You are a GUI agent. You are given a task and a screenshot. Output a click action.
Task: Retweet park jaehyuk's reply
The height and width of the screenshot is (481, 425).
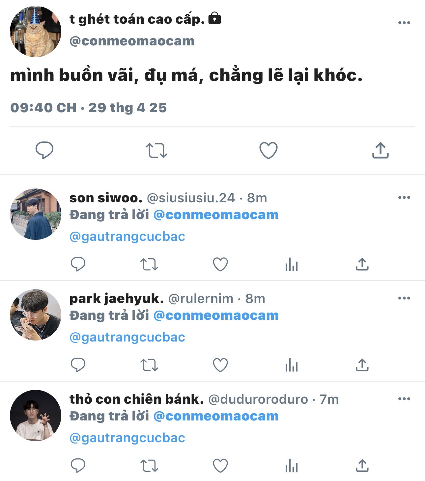[x=149, y=365]
